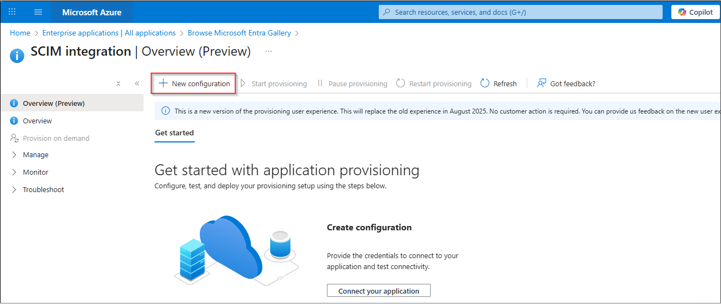
Task: Focus the Search resources input field
Action: coord(520,12)
